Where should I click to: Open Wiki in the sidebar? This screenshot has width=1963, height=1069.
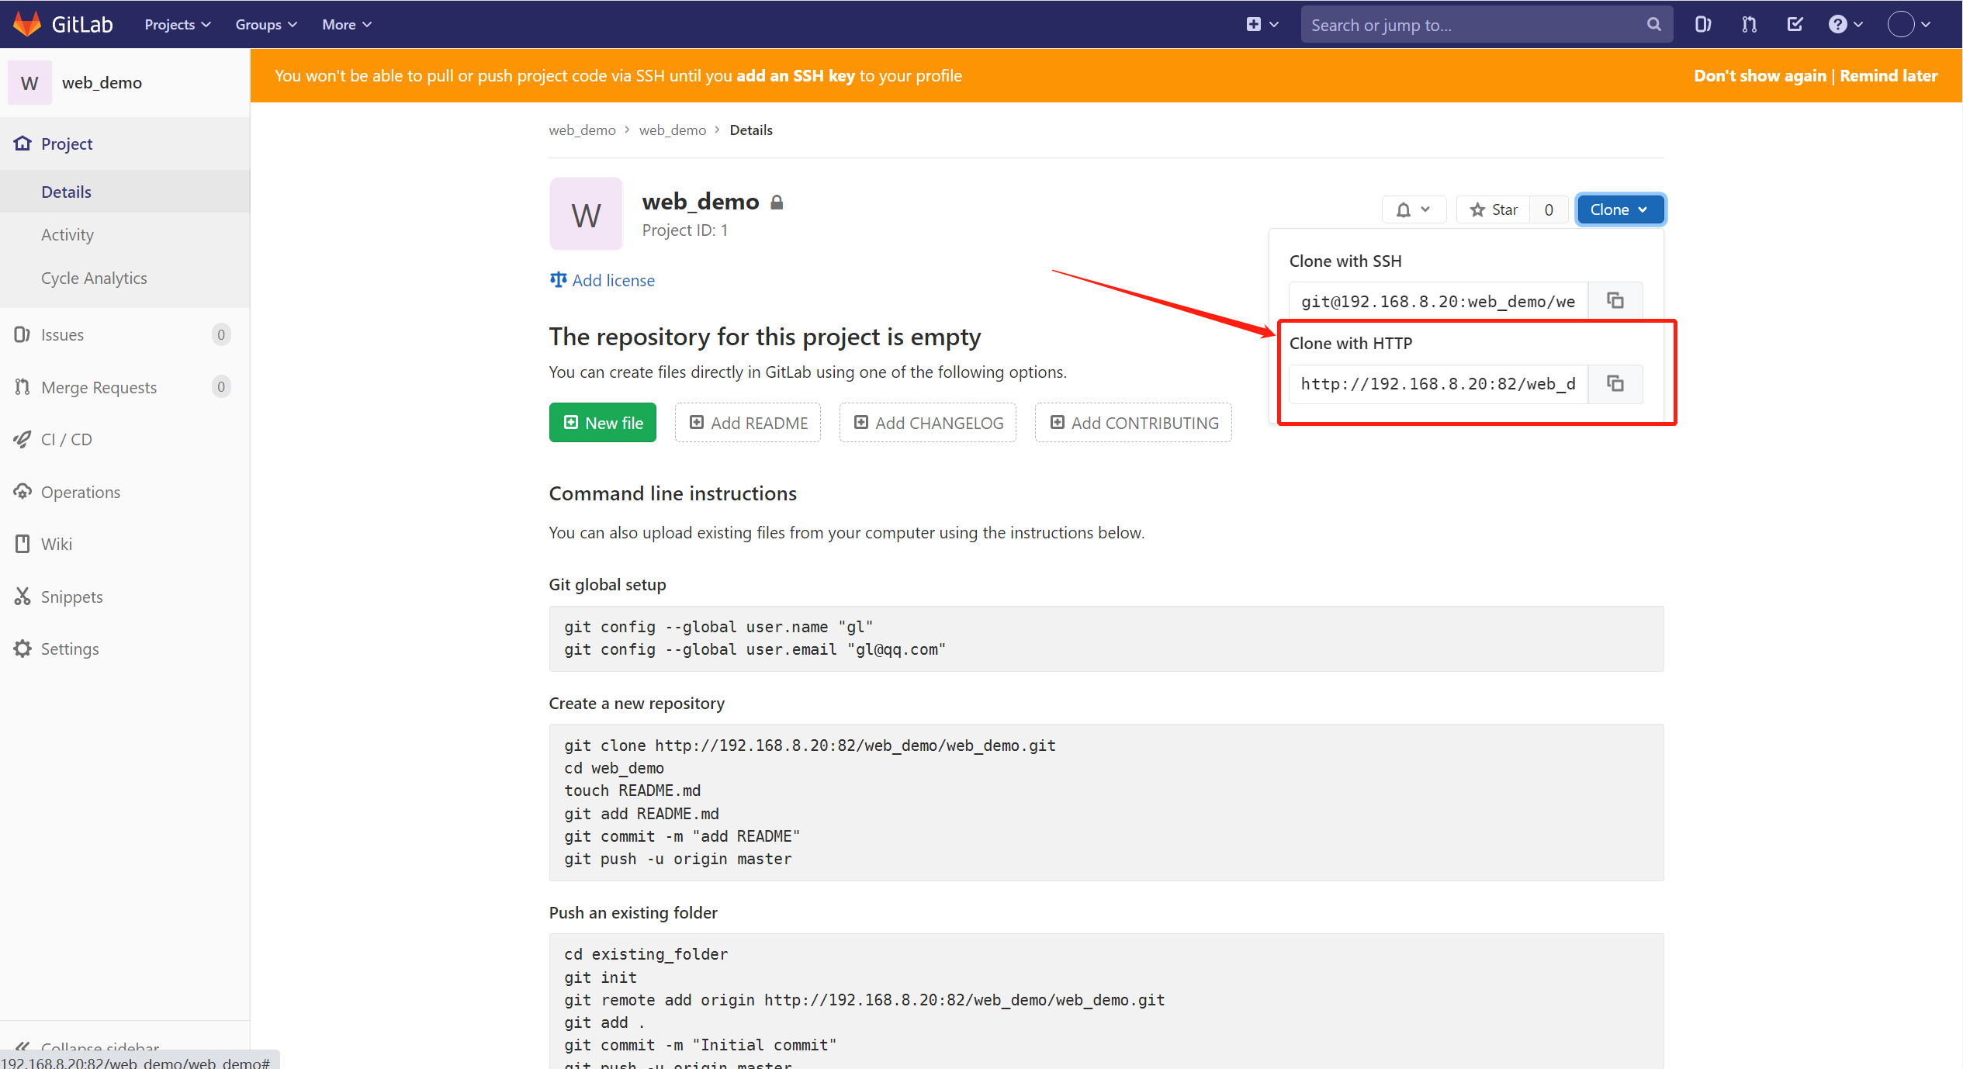coord(125,544)
